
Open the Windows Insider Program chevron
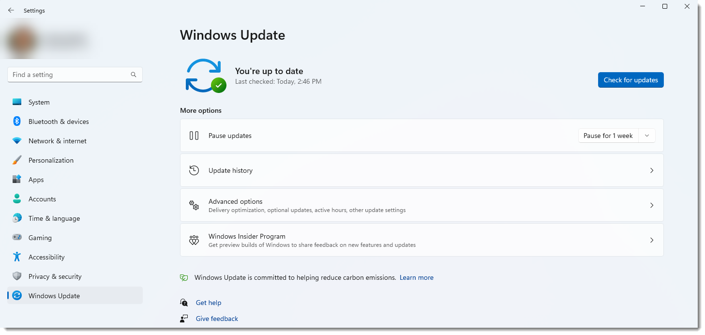tap(652, 240)
